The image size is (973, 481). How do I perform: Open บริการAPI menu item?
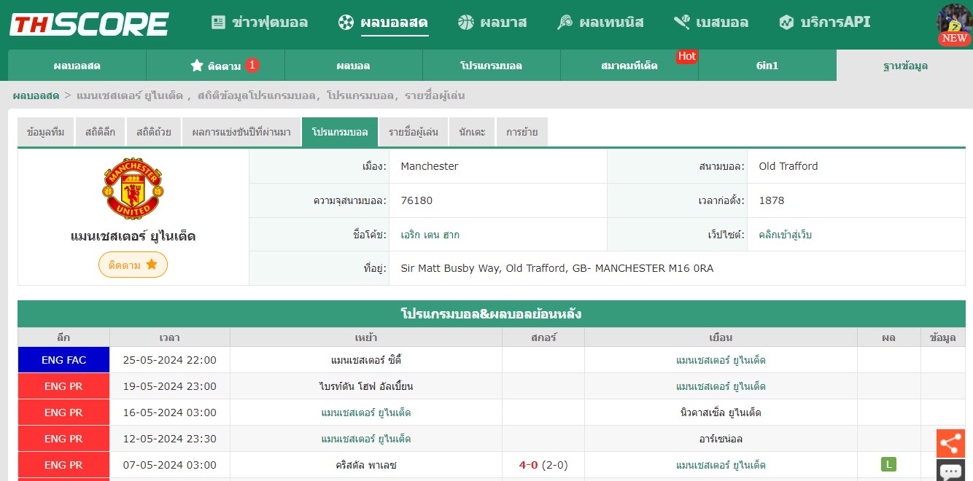824,22
